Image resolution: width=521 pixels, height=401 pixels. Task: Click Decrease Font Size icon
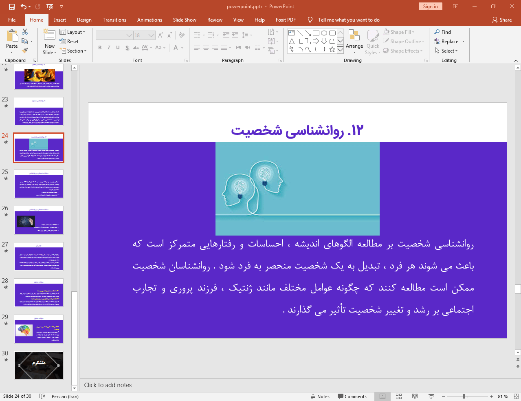[x=170, y=35]
